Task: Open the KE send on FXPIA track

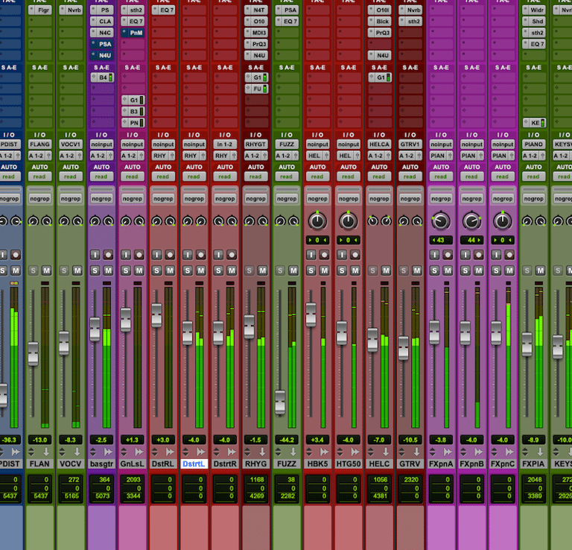Action: click(x=534, y=123)
